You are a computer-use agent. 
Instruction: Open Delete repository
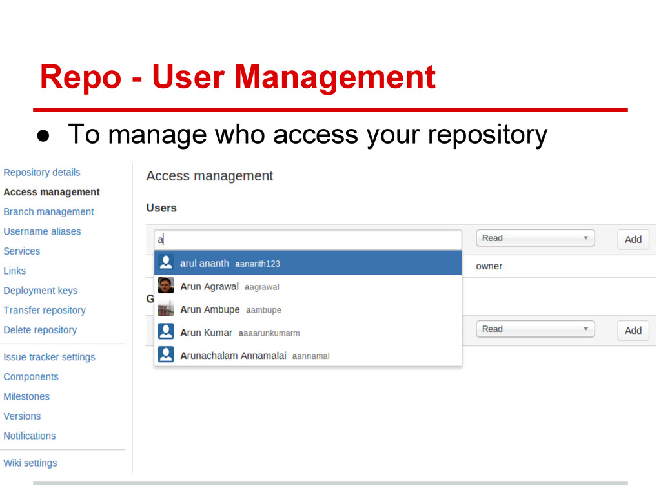[x=40, y=330]
